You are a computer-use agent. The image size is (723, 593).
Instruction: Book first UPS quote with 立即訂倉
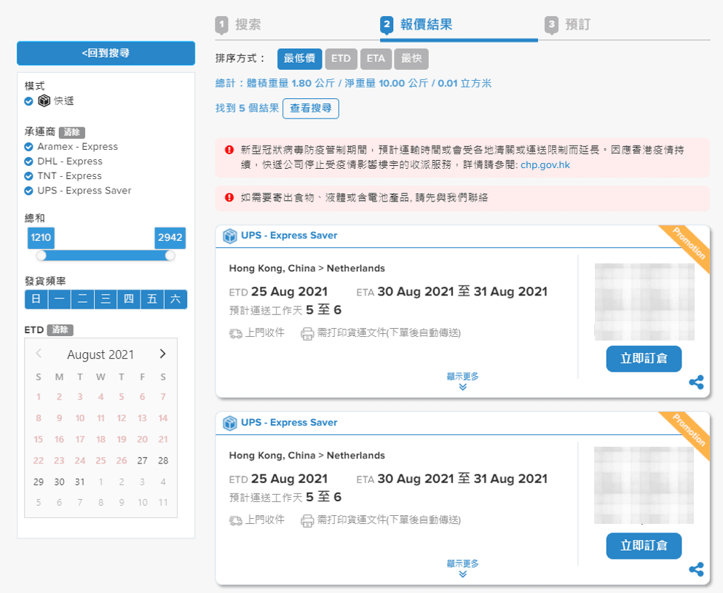click(644, 359)
